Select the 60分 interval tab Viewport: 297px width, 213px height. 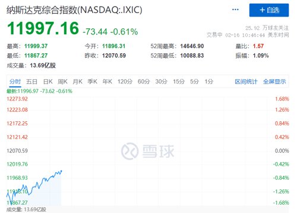tap(144, 82)
